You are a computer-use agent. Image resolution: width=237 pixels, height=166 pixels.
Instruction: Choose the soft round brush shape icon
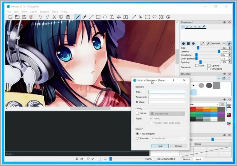193,43
